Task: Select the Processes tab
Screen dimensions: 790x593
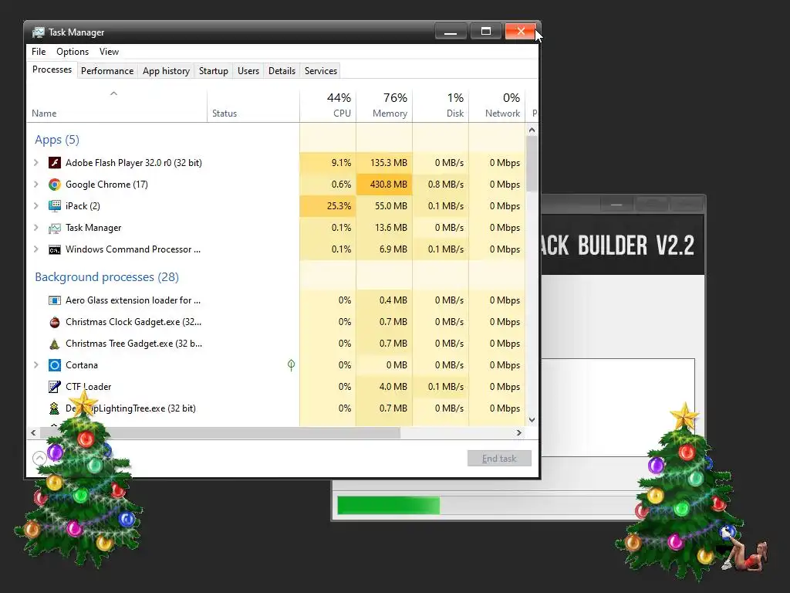Action: (52, 69)
